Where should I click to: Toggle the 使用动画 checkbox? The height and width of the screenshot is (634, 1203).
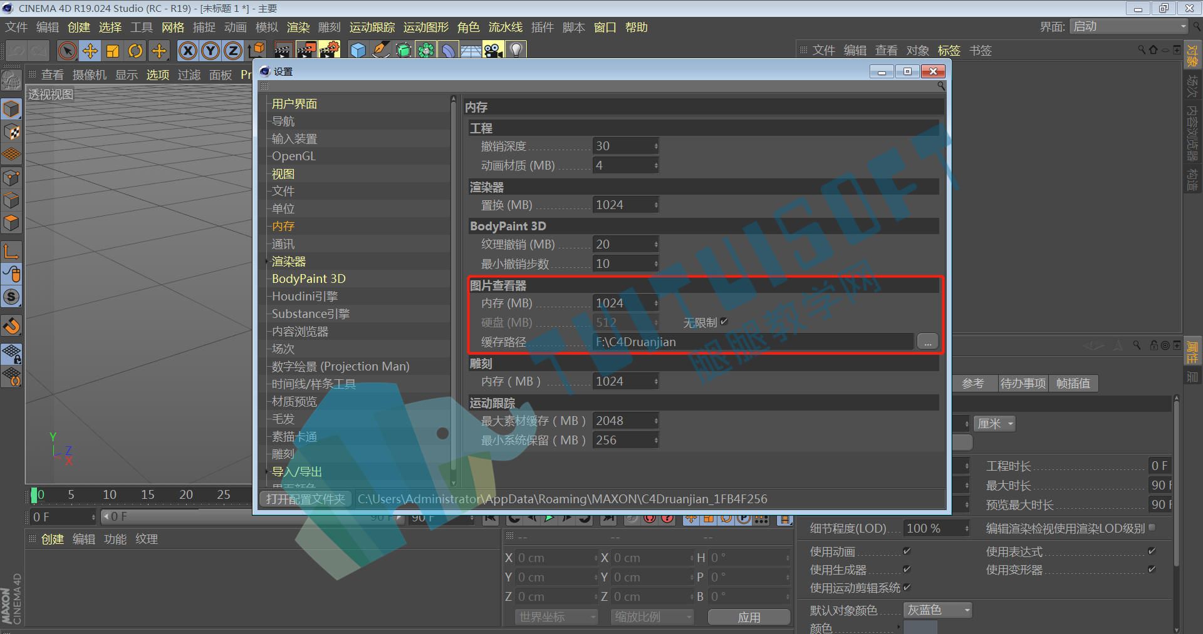click(906, 551)
